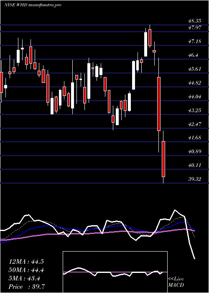Select the 48.35 price level label

[195, 21]
